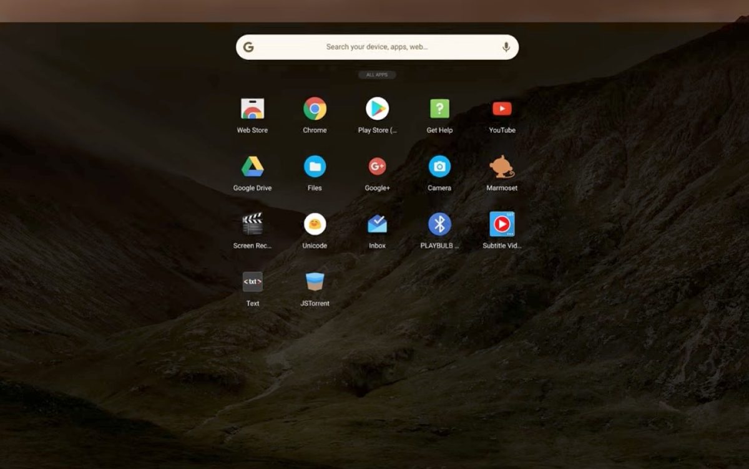
Task: Launch the Play Store app
Action: pyautogui.click(x=376, y=110)
